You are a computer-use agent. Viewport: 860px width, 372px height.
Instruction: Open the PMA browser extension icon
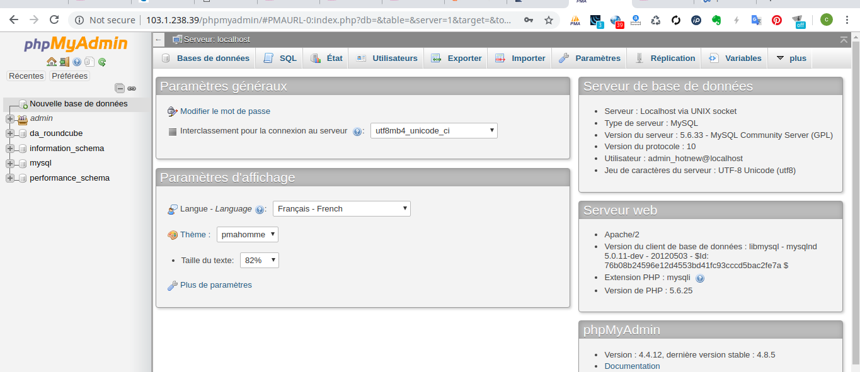pos(575,20)
